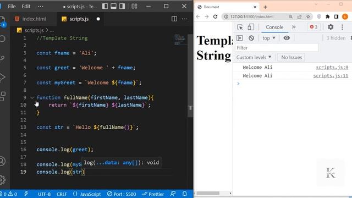Toggle the bottom panel layout icon

tap(113, 6)
